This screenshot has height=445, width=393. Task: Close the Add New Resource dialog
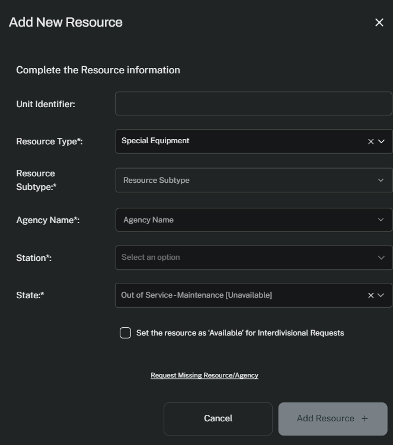point(379,22)
